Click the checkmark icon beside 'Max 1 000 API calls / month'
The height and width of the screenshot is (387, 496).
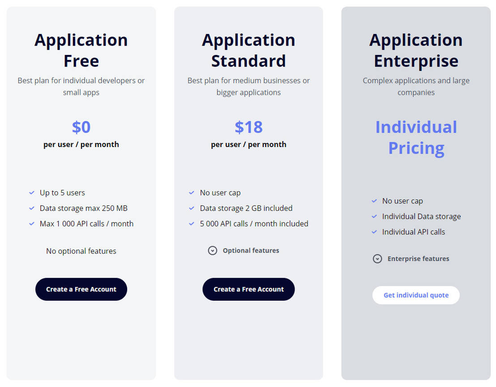pyautogui.click(x=31, y=224)
